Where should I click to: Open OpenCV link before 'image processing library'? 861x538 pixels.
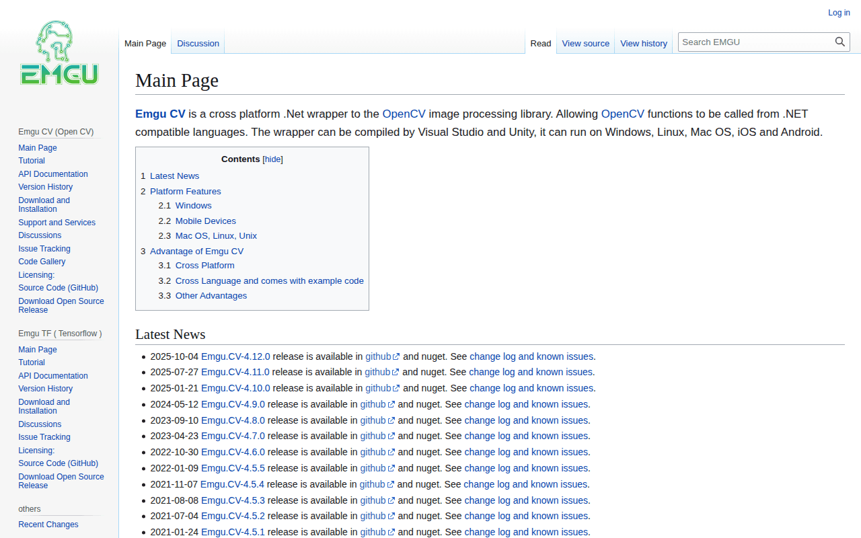[404, 114]
